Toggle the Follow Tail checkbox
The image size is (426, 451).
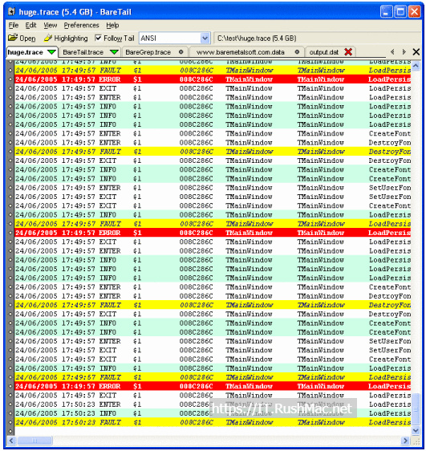tap(98, 38)
